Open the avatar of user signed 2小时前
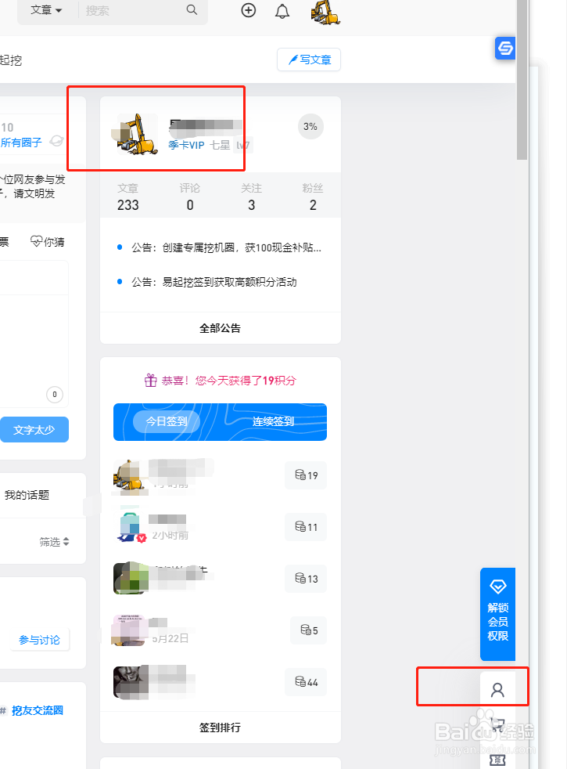The height and width of the screenshot is (769, 567). click(131, 527)
